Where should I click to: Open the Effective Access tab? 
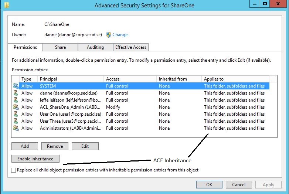tap(131, 47)
